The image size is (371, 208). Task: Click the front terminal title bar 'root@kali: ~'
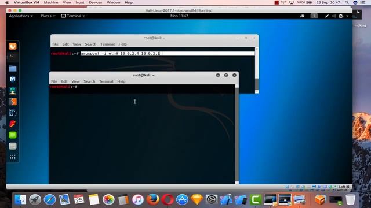tap(144, 75)
